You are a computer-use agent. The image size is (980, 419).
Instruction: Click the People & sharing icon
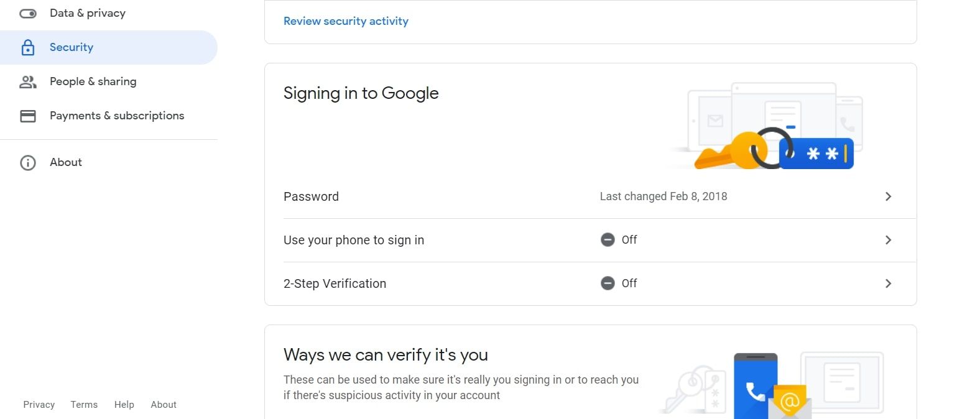28,81
